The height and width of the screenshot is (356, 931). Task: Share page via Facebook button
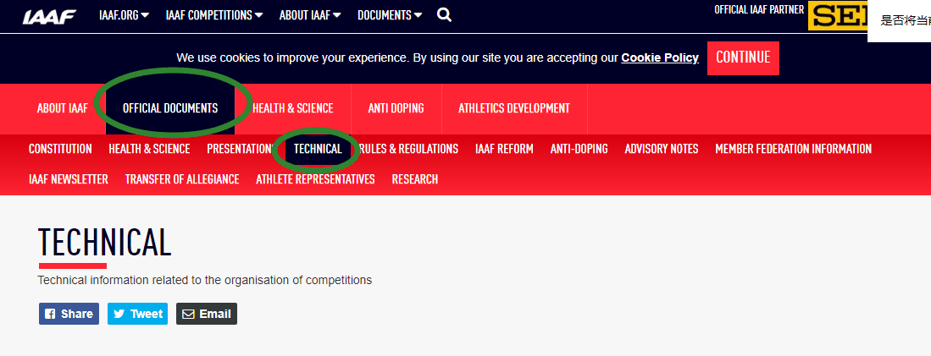pyautogui.click(x=69, y=314)
